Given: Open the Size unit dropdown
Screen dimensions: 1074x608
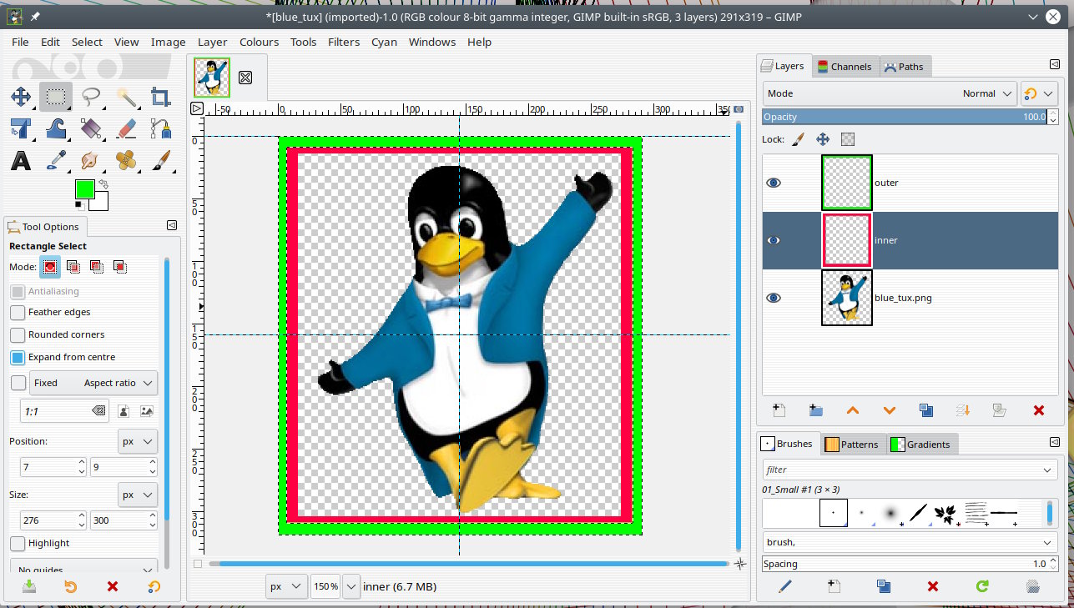Looking at the screenshot, I should tap(138, 495).
